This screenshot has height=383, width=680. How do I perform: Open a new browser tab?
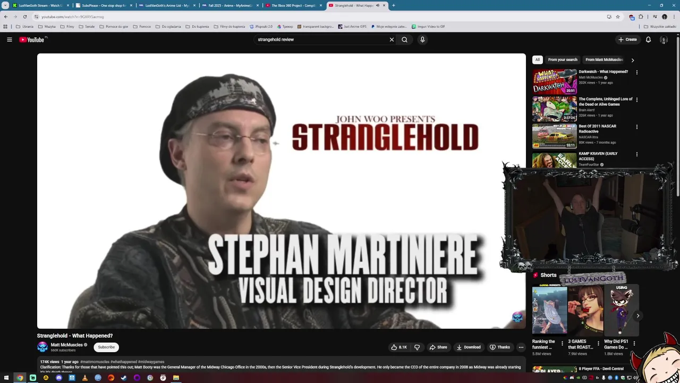393,5
